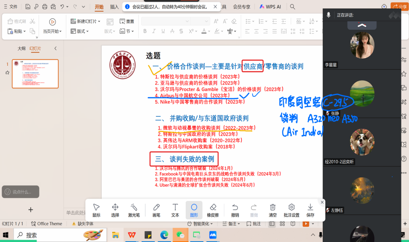Toggle normal view in status bar

click(272, 224)
